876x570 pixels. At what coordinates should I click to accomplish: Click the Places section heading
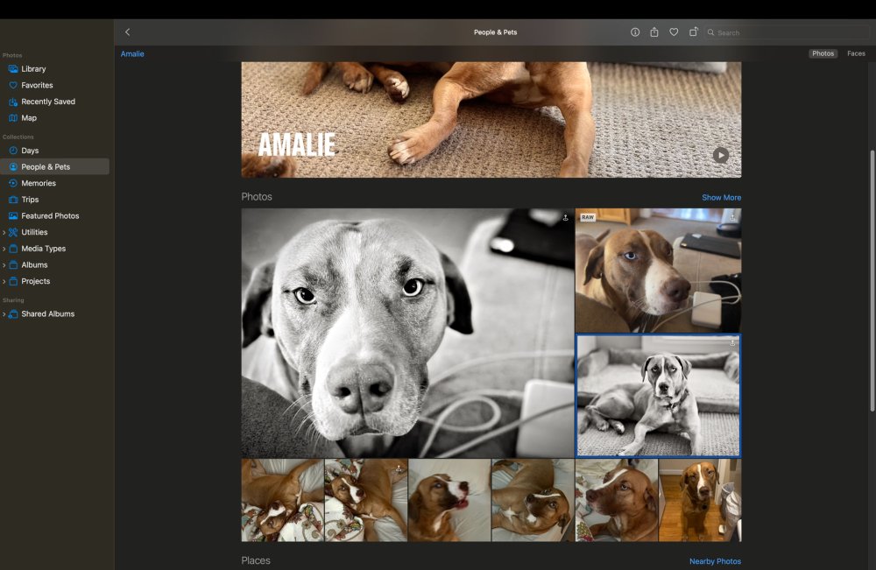pos(256,560)
